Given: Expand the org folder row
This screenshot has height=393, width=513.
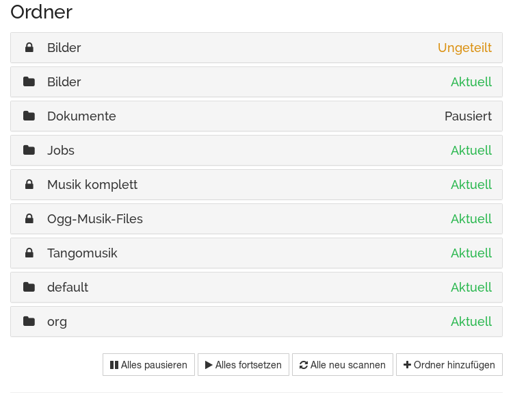Looking at the screenshot, I should (256, 321).
